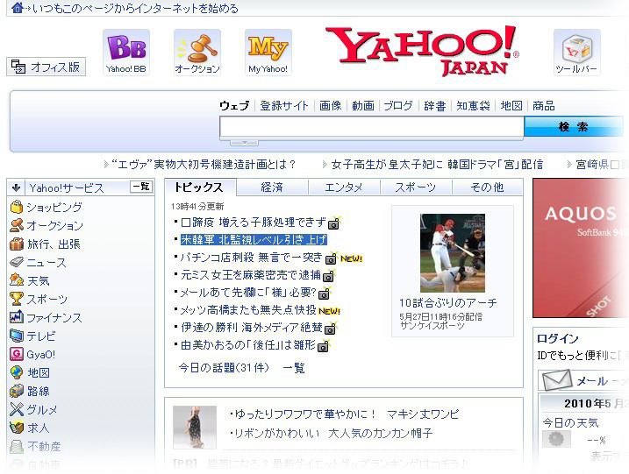Open the 由美かおるの「後任」は雛形 headline
Viewport: 629px width, 474px height.
tap(248, 345)
